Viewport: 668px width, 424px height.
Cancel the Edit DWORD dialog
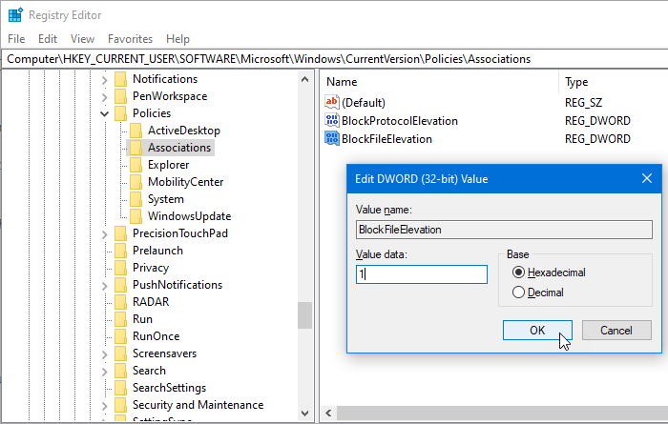616,331
